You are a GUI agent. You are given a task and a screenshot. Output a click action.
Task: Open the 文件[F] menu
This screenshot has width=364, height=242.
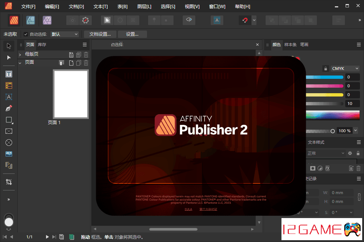click(x=28, y=7)
